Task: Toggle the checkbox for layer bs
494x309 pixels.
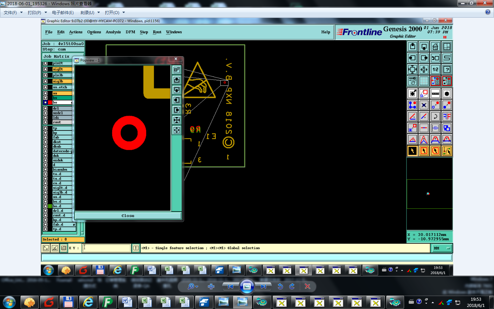Action: pos(45,98)
